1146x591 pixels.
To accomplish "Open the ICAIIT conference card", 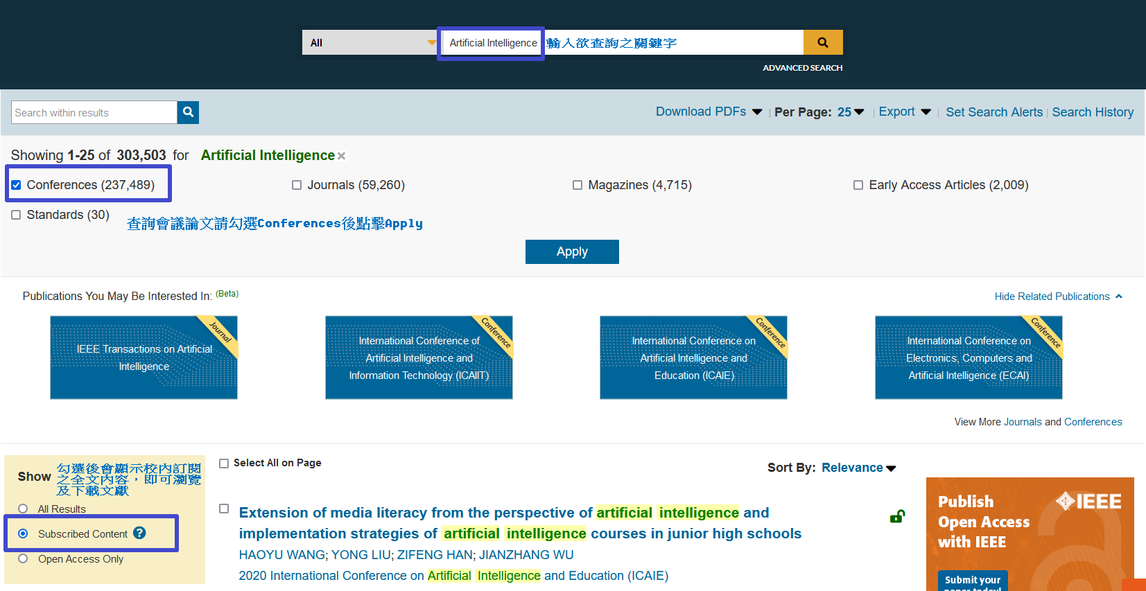I will coord(419,358).
